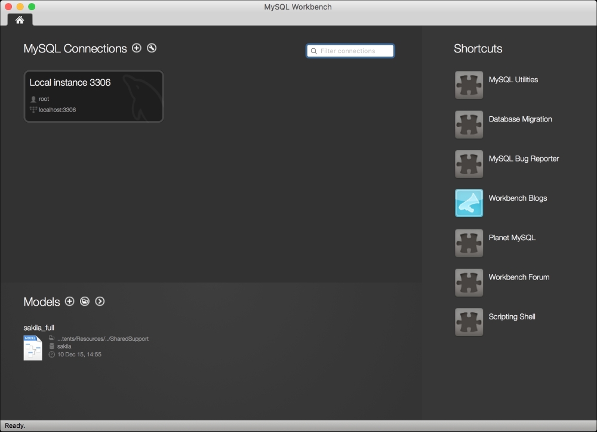Click the Planet MySQL label
Screen dimensions: 597x432
click(512, 238)
